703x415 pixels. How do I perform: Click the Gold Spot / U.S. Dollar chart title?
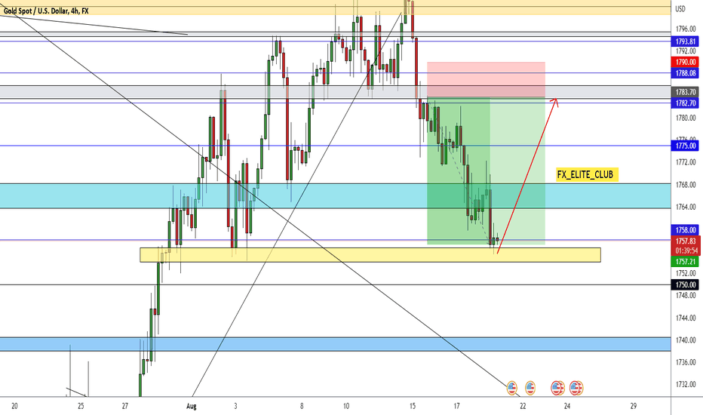[x=46, y=11]
